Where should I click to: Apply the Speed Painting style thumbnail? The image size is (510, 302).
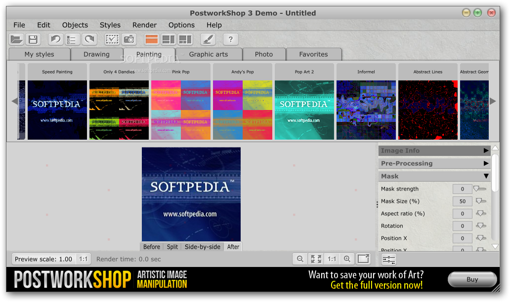click(x=57, y=110)
